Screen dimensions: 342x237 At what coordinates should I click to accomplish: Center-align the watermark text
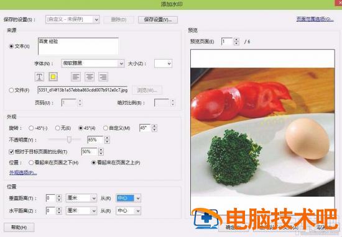[x=90, y=76]
